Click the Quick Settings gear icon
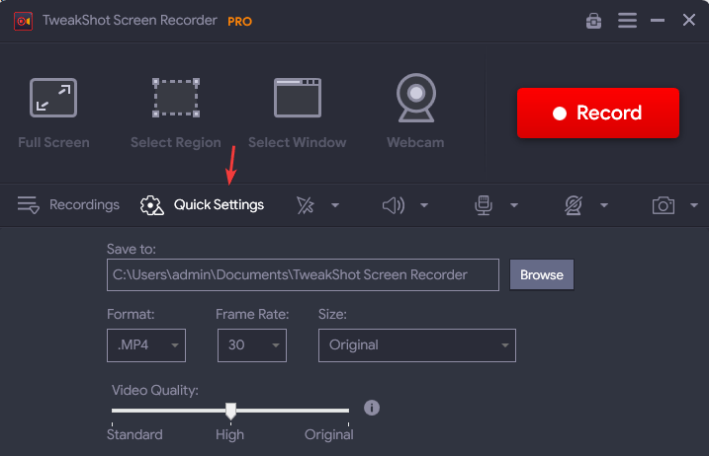This screenshot has width=709, height=456. tap(151, 205)
